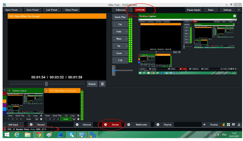Open MultiCorder settings gear
Screen dimensions: 243x141
coord(129,124)
